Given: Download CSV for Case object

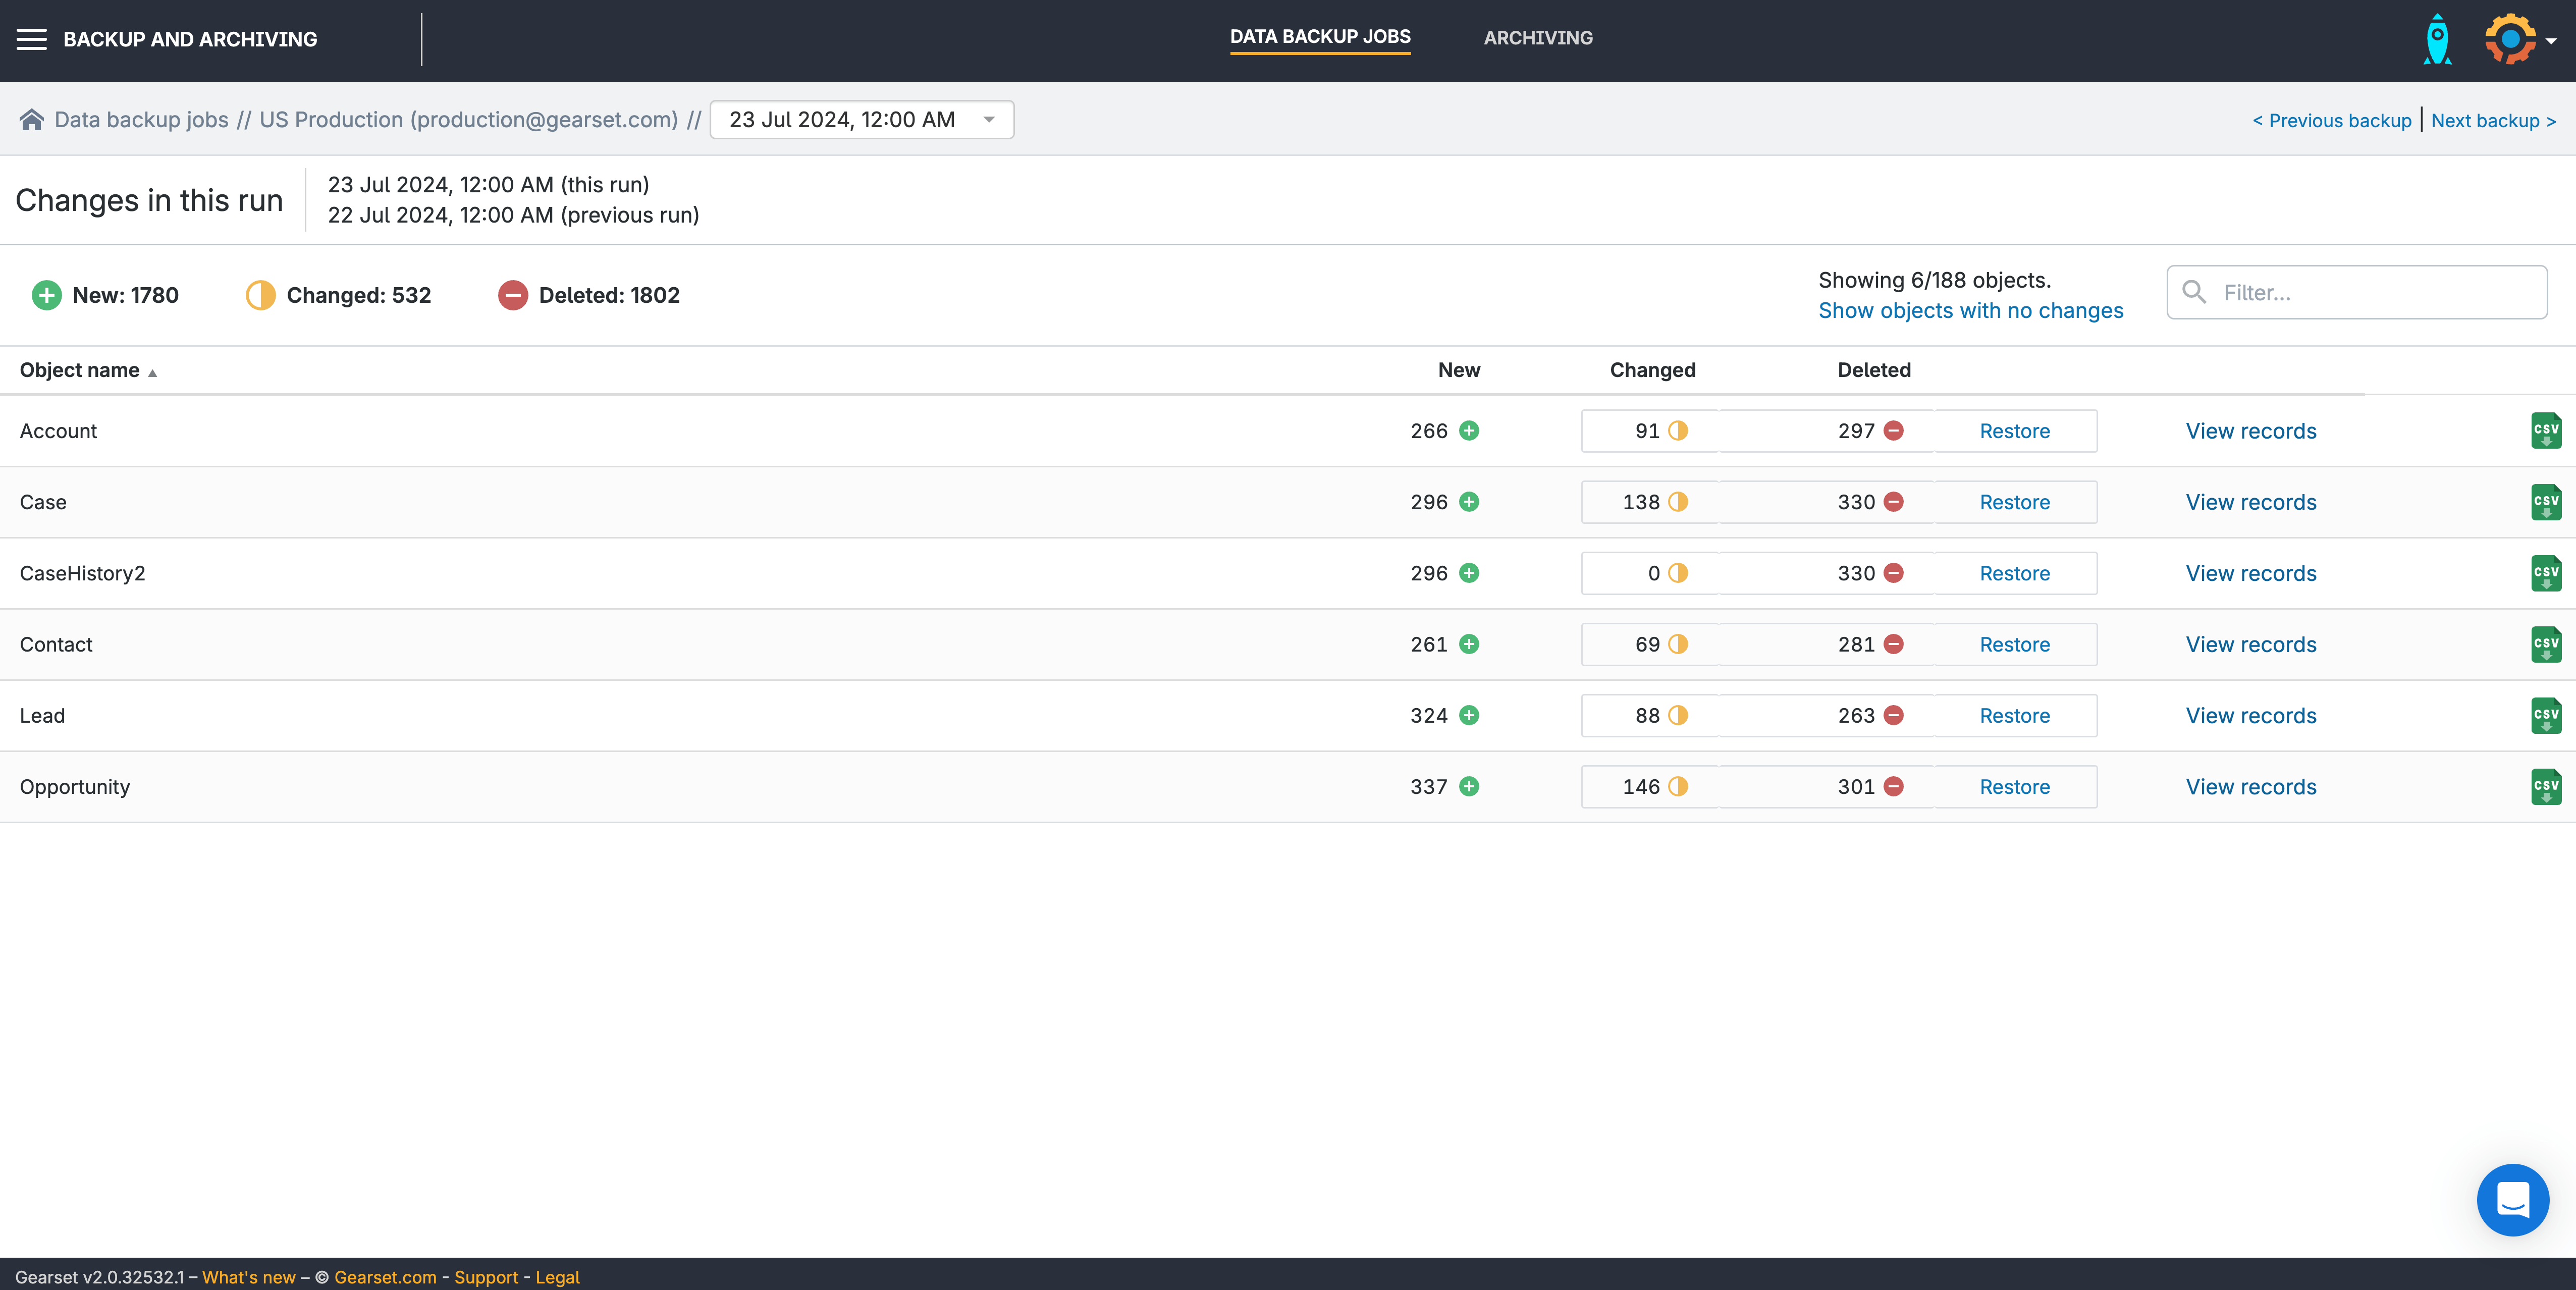Looking at the screenshot, I should coord(2545,502).
